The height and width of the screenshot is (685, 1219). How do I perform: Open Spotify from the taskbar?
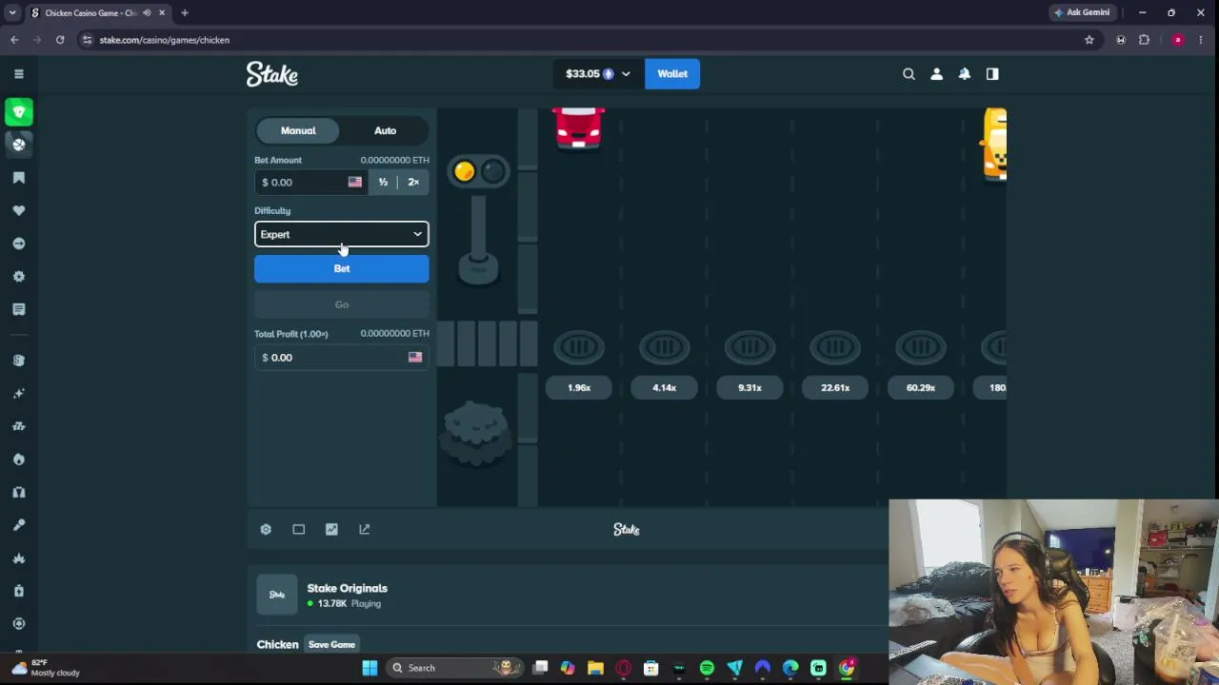(x=707, y=668)
